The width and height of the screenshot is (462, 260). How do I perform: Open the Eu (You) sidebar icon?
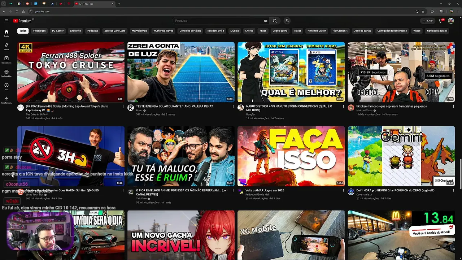6,87
